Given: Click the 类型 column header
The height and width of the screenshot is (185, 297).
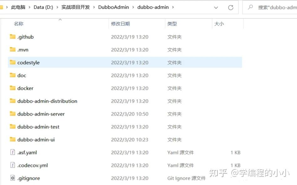Looking at the screenshot, I should [x=171, y=23].
